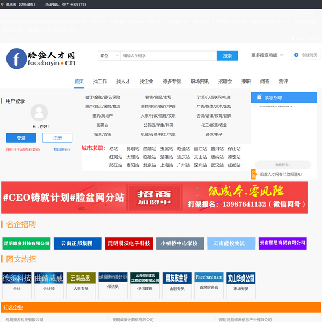The height and width of the screenshot is (322, 322).
Task: Click the orange 公告 notice icon
Action: 253,174
